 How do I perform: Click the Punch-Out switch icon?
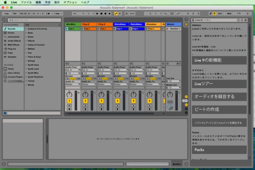(x=178, y=13)
